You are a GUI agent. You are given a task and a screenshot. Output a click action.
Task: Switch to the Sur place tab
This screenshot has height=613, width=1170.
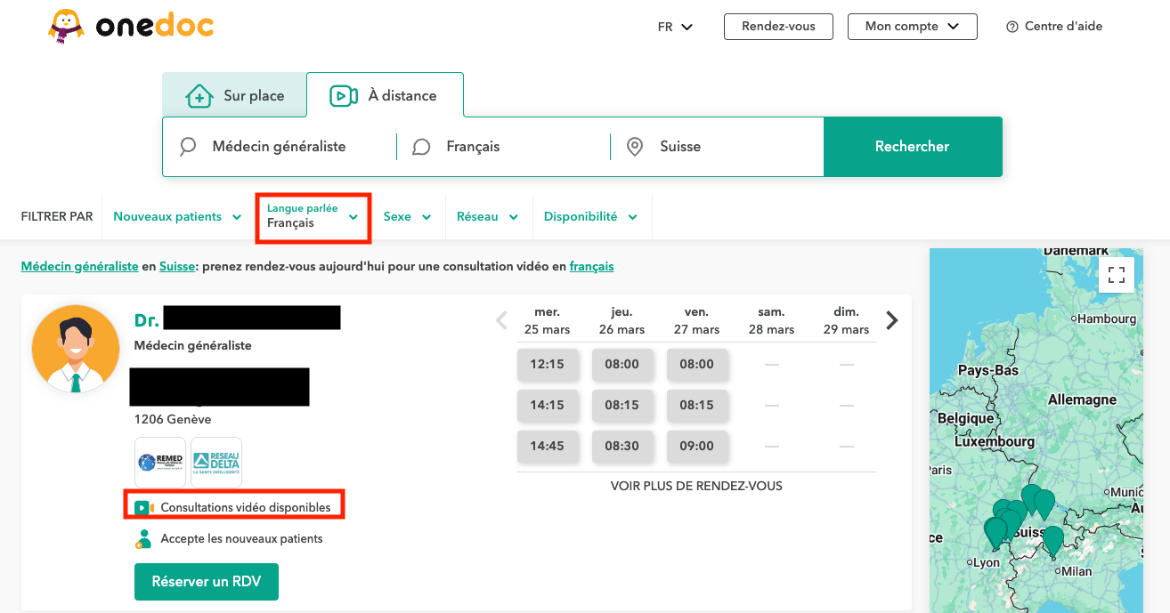coord(235,95)
